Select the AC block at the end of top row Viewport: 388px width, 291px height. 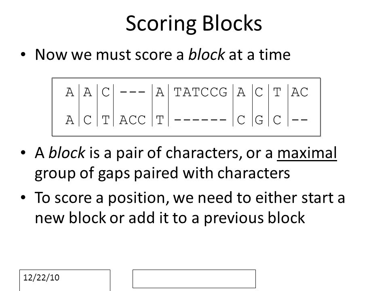[299, 92]
